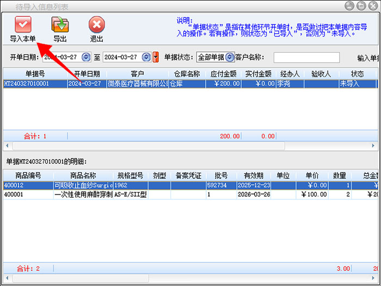Click the red 退出 exit icon

point(96,25)
